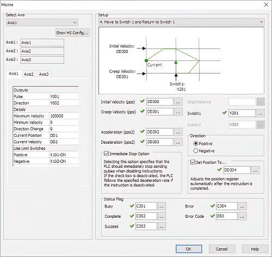Browse tag for Complete status flag
The height and width of the screenshot is (257, 272).
point(162,216)
